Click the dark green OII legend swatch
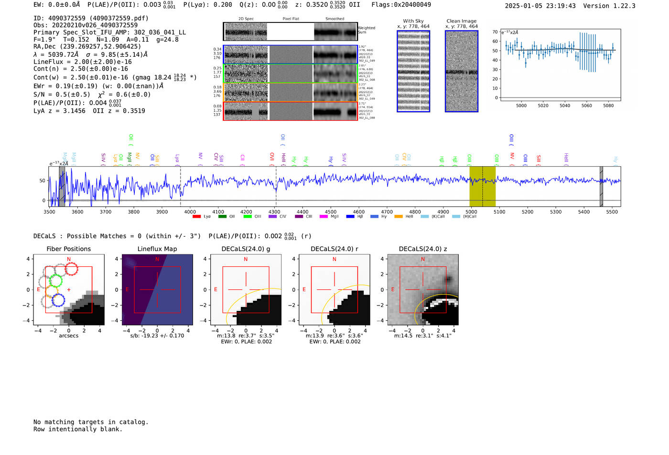Image resolution: width=669 pixels, height=455 pixels. point(222,217)
